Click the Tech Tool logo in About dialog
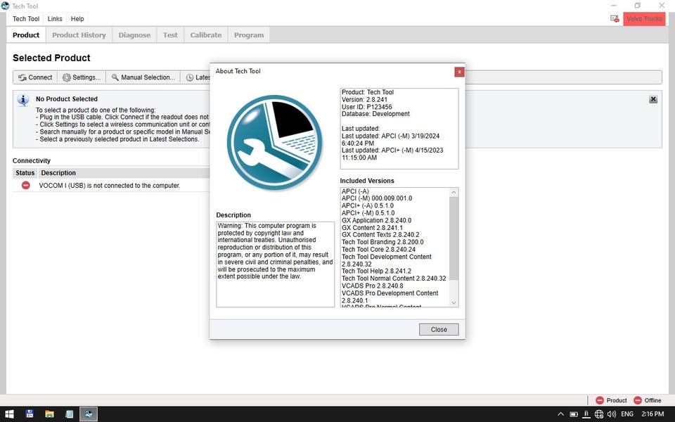 pos(275,143)
